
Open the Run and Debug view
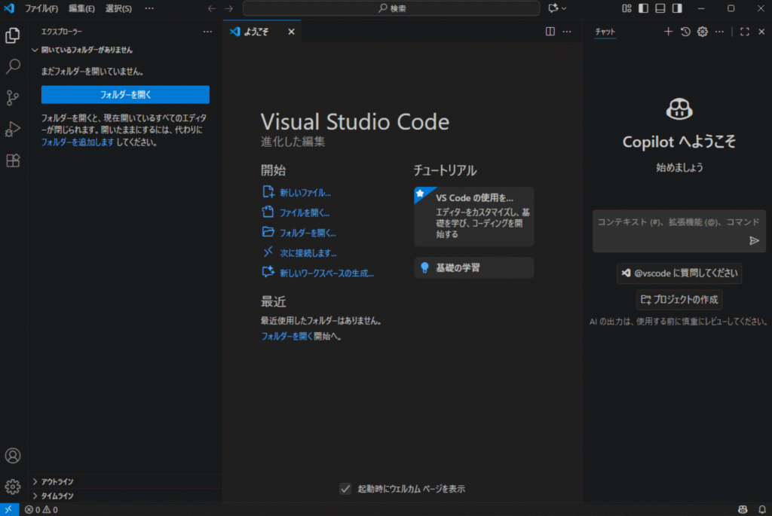point(13,130)
